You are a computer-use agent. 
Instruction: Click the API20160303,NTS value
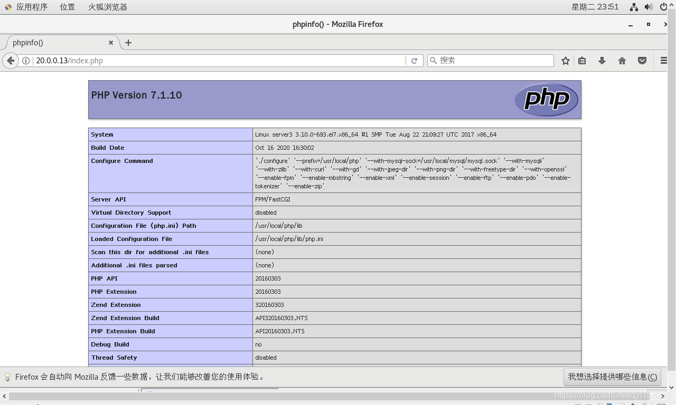280,331
